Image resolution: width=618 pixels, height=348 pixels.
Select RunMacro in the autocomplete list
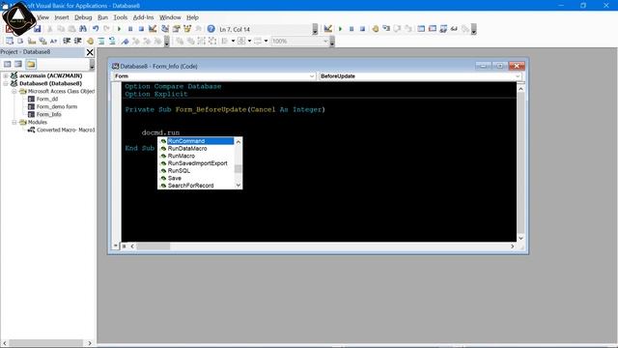[x=196, y=156]
